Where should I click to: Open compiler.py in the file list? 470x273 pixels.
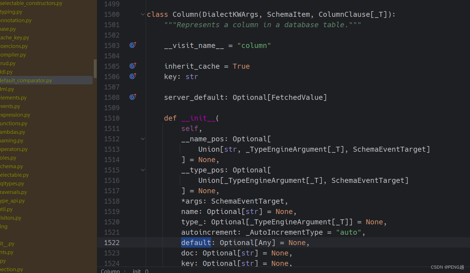pyautogui.click(x=13, y=54)
